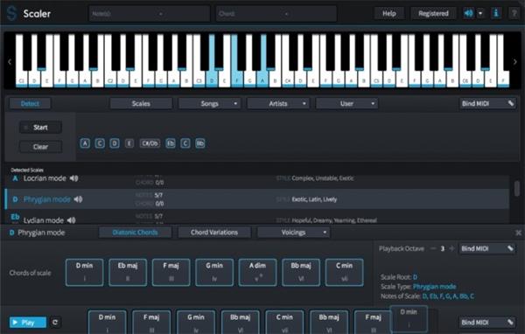Toggle the blue audio speaker icon
Screen dimensions: 525x334
(468, 13)
